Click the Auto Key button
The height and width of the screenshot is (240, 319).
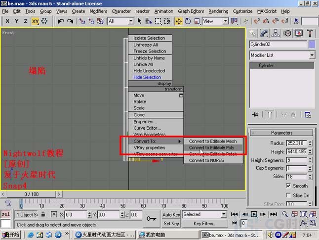[x=171, y=215]
